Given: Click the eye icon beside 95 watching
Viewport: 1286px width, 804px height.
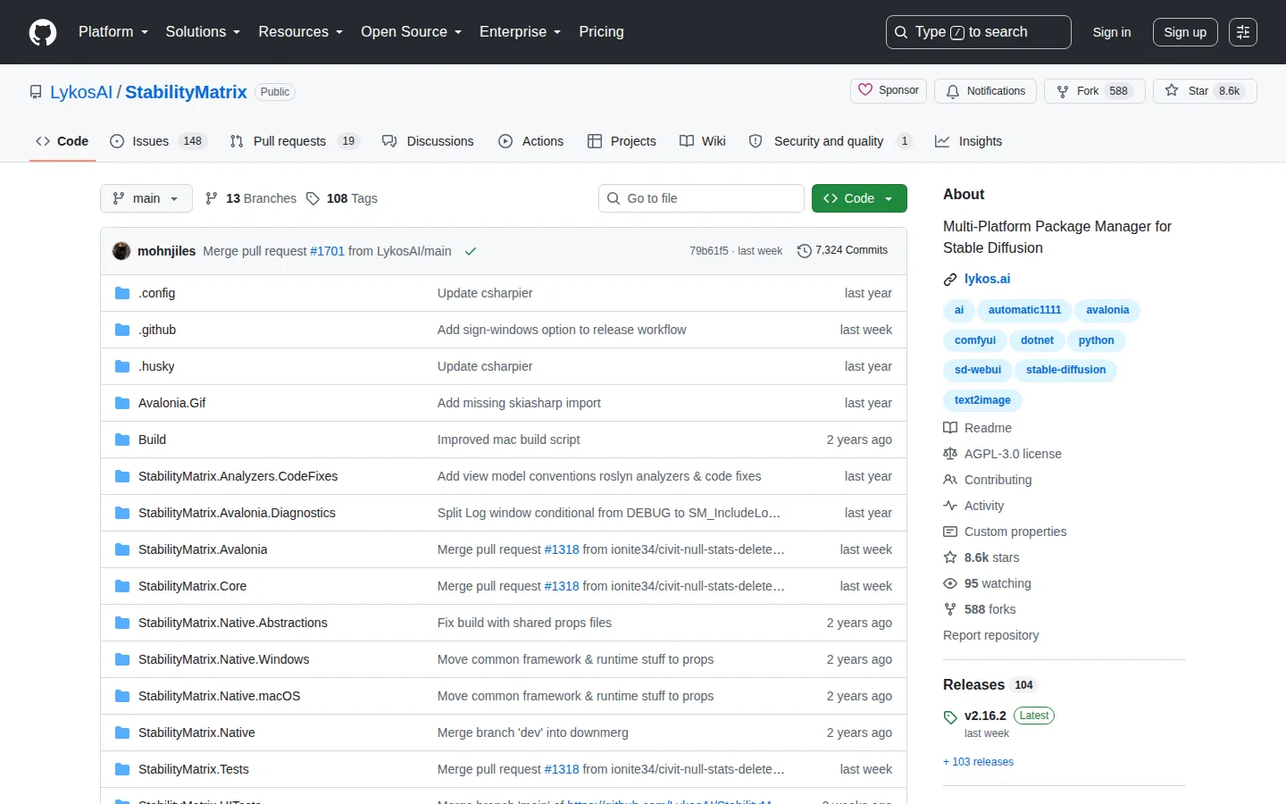Looking at the screenshot, I should click(950, 583).
